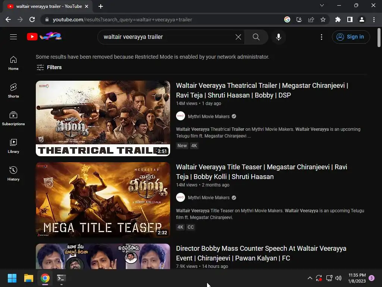The width and height of the screenshot is (382, 287).
Task: Open the clock showing 11:35 PM
Action: click(357, 278)
